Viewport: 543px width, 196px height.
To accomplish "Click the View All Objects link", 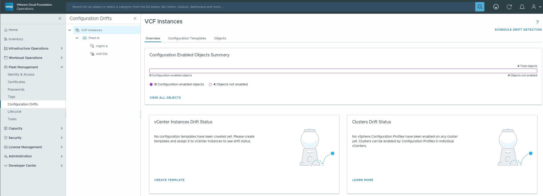I will [165, 98].
